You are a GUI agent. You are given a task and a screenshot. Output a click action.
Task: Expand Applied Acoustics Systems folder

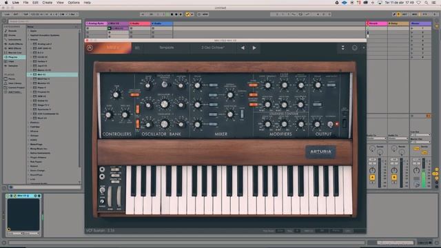tap(29, 35)
